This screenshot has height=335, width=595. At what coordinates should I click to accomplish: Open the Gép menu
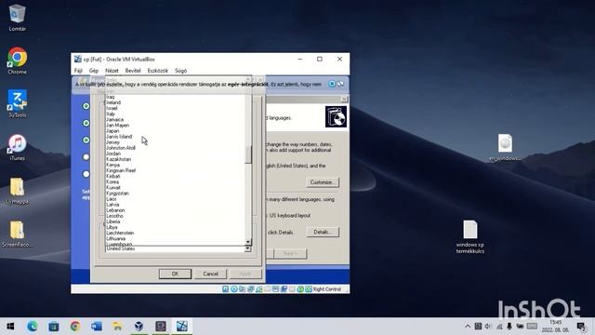[94, 71]
